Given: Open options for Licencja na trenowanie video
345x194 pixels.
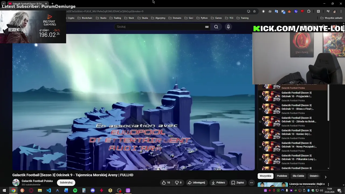Looking at the screenshot, I should pyautogui.click(x=328, y=185).
